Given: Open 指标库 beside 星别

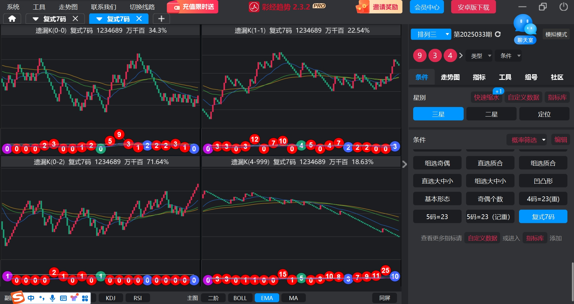Looking at the screenshot, I should pyautogui.click(x=557, y=97).
